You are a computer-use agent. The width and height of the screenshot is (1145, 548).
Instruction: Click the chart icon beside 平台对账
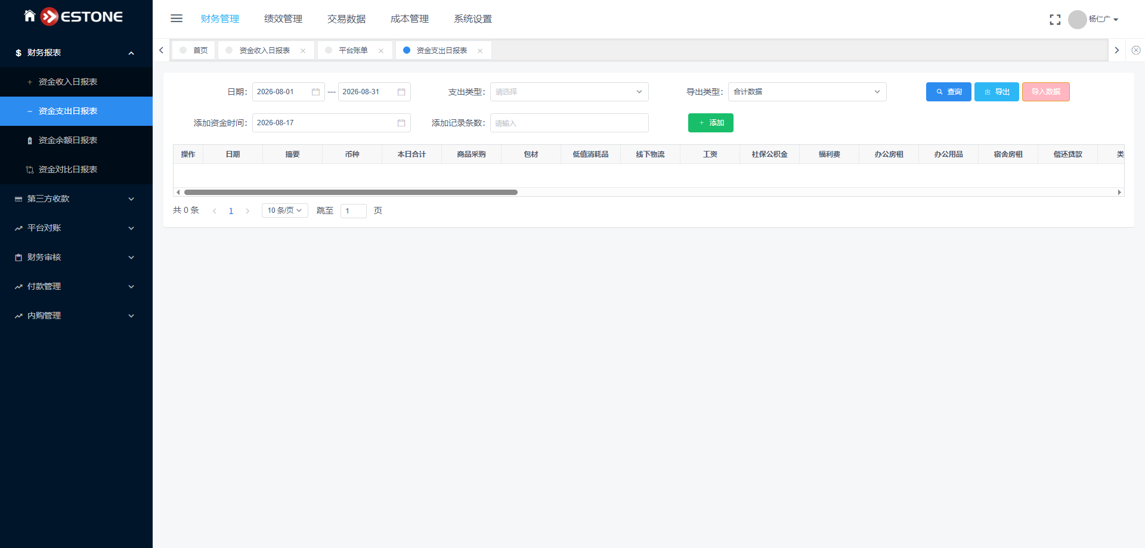click(18, 228)
